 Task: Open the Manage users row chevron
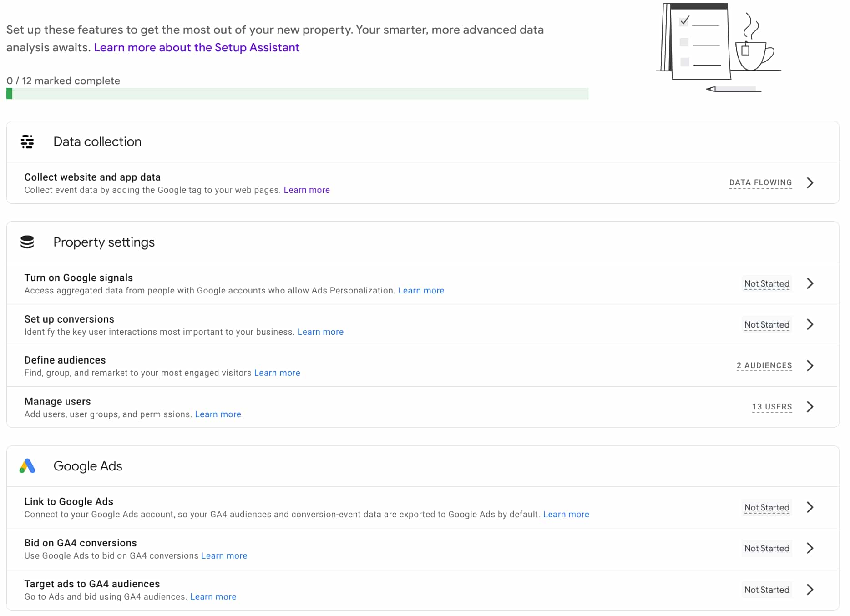tap(810, 407)
